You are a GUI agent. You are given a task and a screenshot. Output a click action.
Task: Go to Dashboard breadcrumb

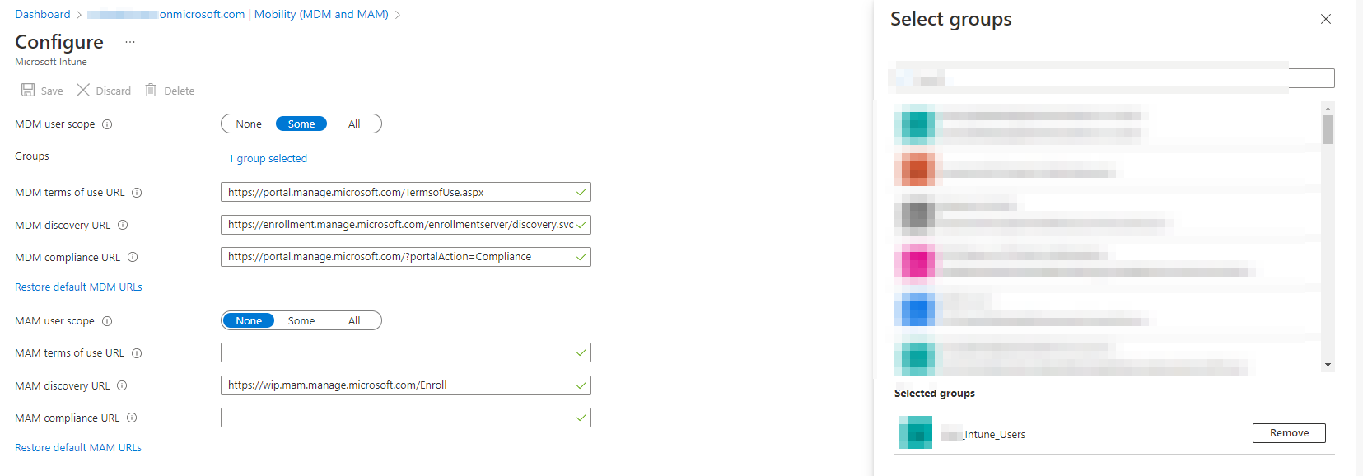pos(43,14)
